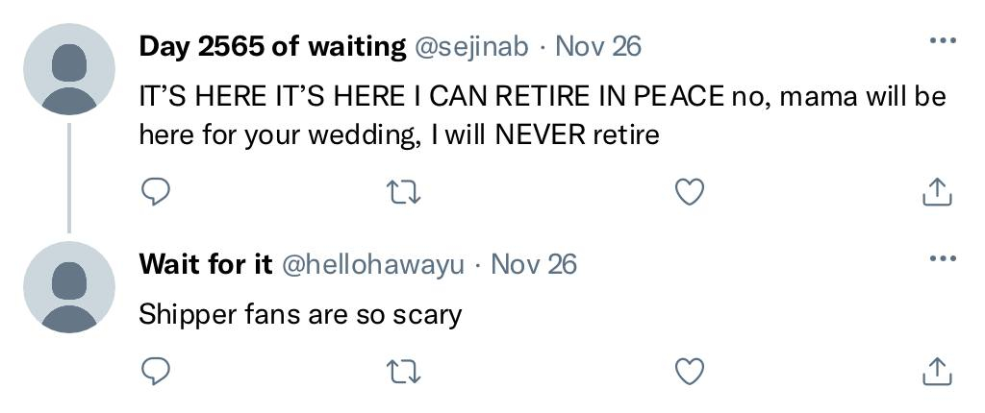Viewport: 985px width, 413px height.
Task: Click the Nov 26 date on sejinab's tweet
Action: 598,46
